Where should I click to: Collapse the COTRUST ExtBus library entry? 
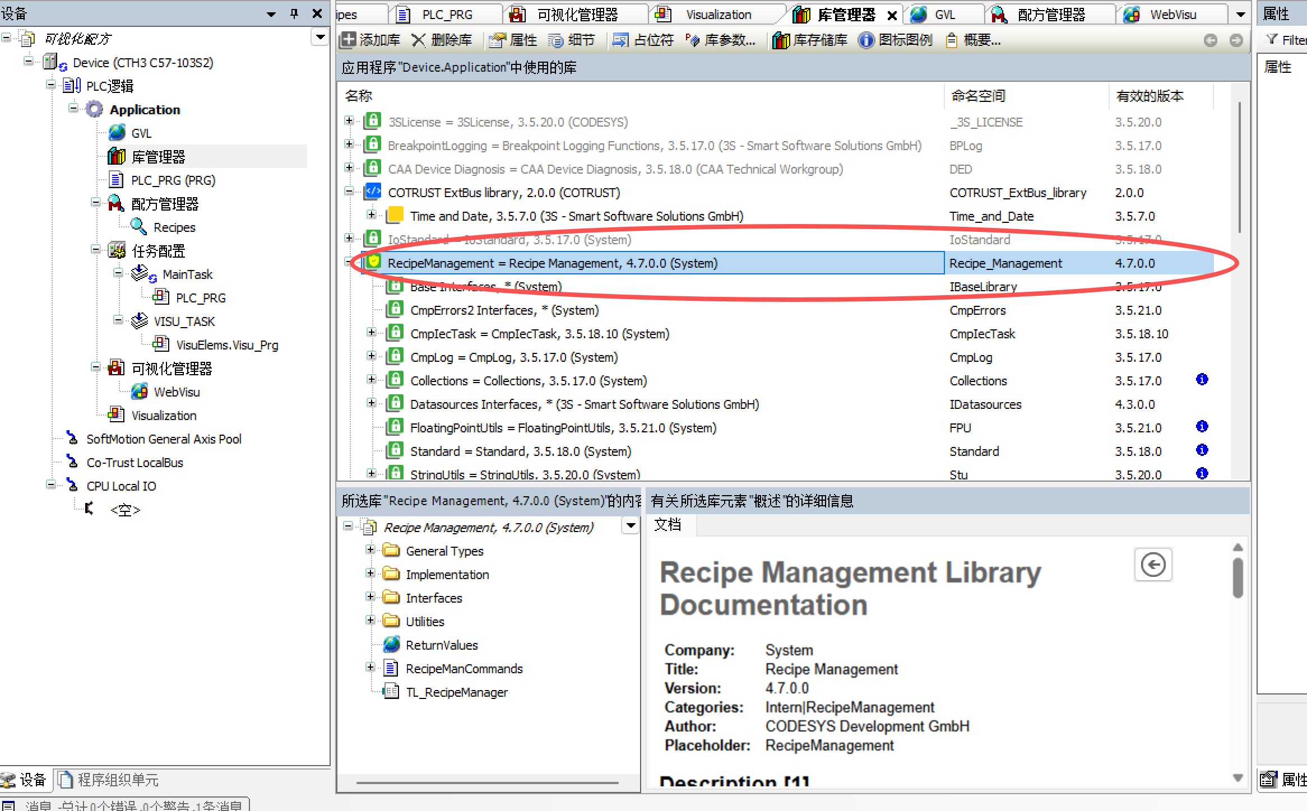[349, 192]
